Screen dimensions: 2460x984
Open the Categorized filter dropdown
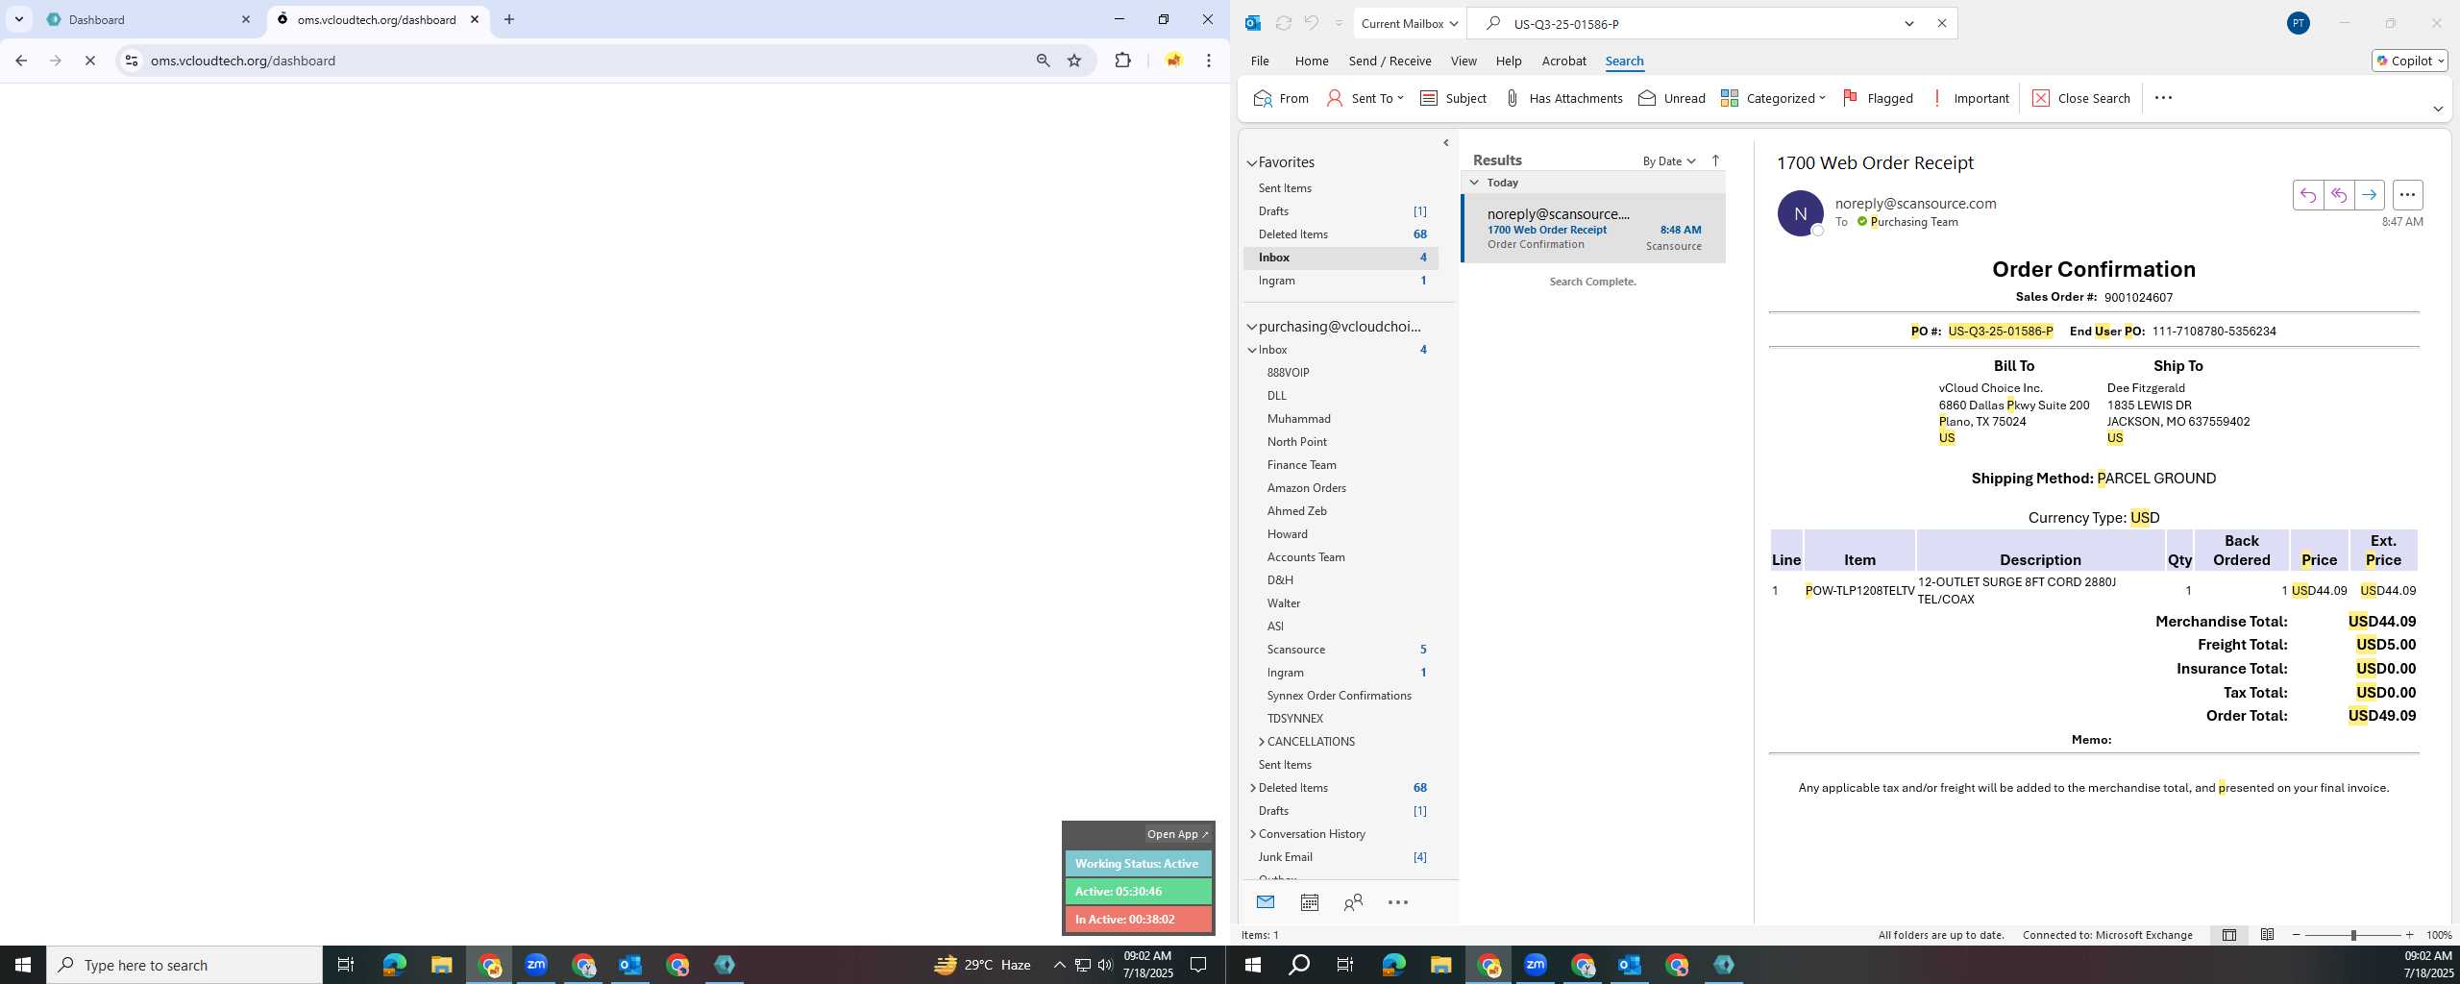pos(1773,98)
